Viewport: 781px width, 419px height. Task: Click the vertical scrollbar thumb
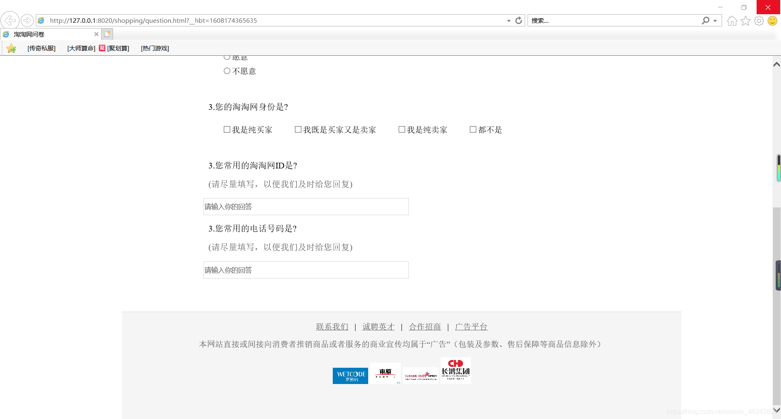(777, 306)
